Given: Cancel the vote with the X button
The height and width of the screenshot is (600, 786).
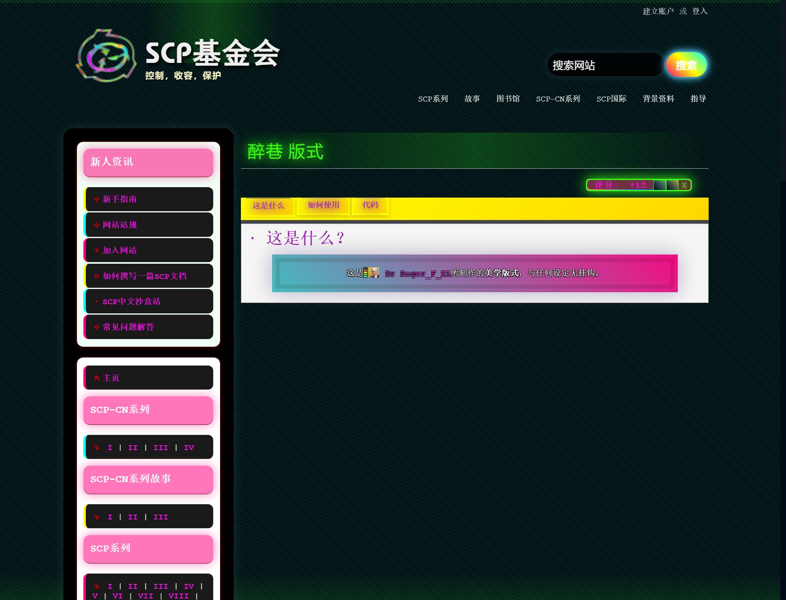Looking at the screenshot, I should click(684, 185).
